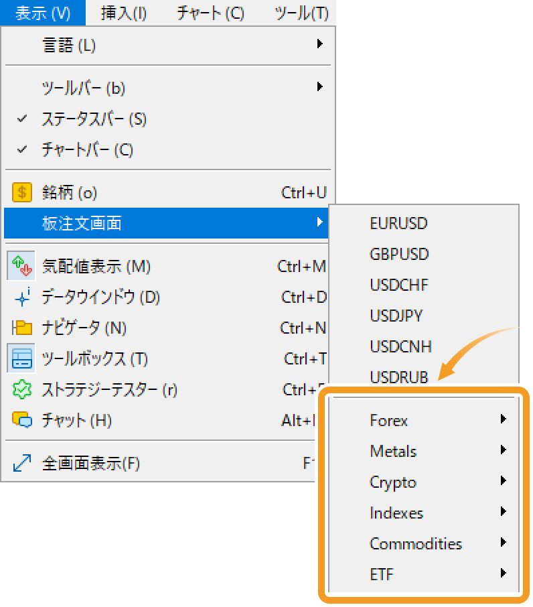Click the チャット speech bubble icon
Viewport: 533px width, 607px height.
tap(21, 419)
